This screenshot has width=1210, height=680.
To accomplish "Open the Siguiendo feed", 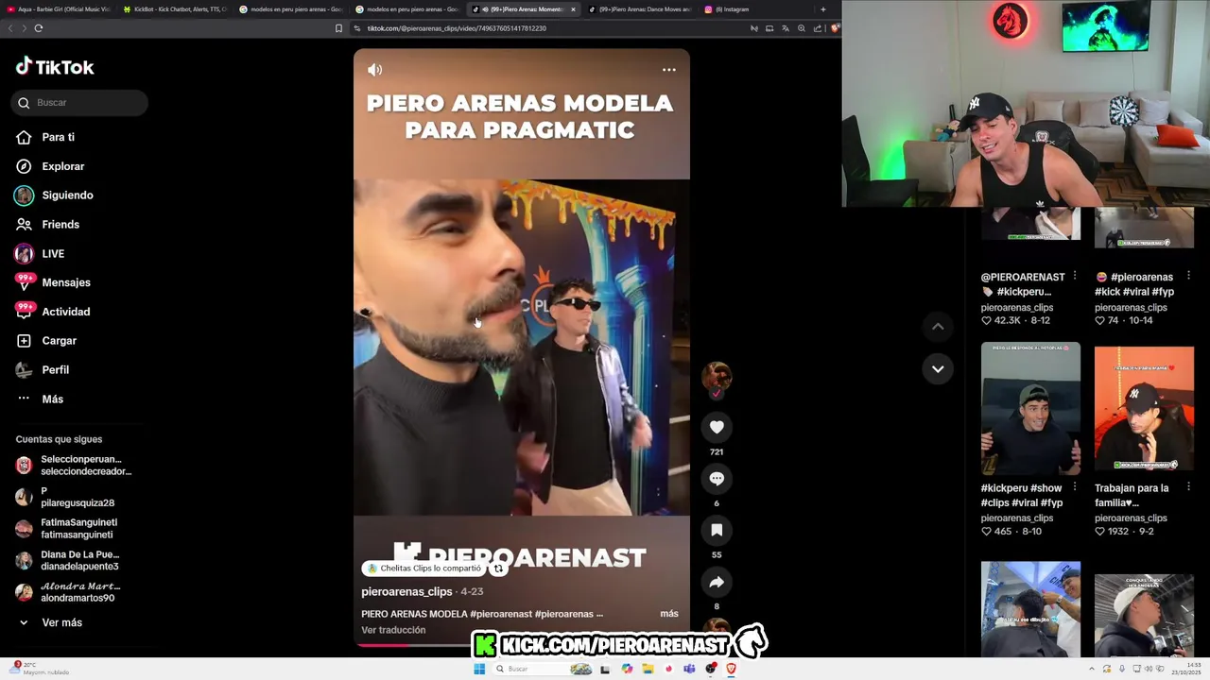I will (x=67, y=195).
